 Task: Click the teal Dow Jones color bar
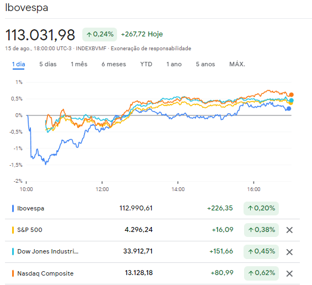click(13, 251)
